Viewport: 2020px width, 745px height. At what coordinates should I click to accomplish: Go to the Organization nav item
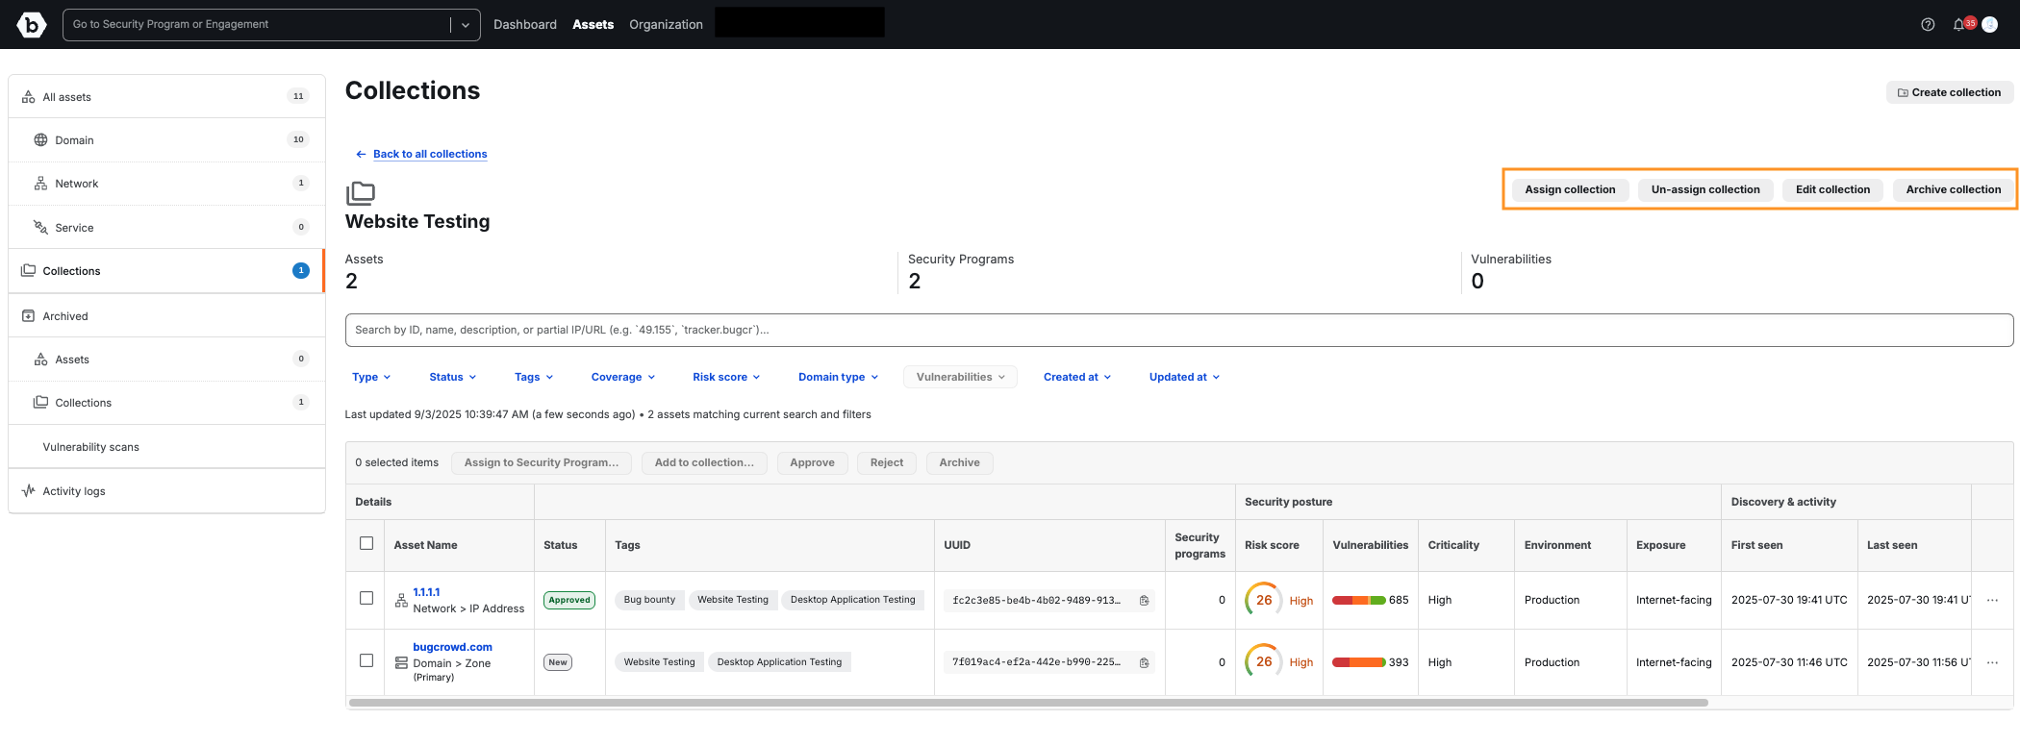(x=666, y=25)
